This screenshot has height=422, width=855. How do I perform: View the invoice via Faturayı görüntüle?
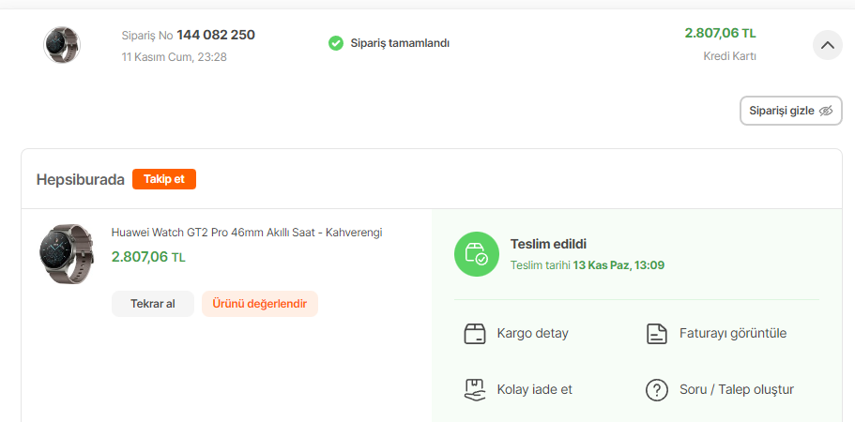(716, 333)
